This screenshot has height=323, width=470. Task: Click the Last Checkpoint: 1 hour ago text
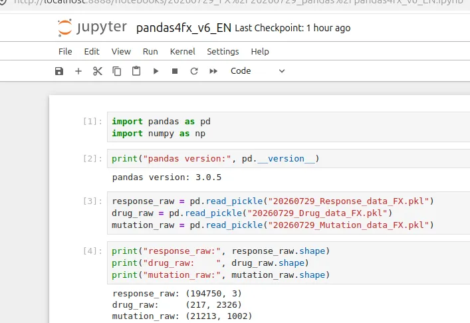tap(293, 28)
